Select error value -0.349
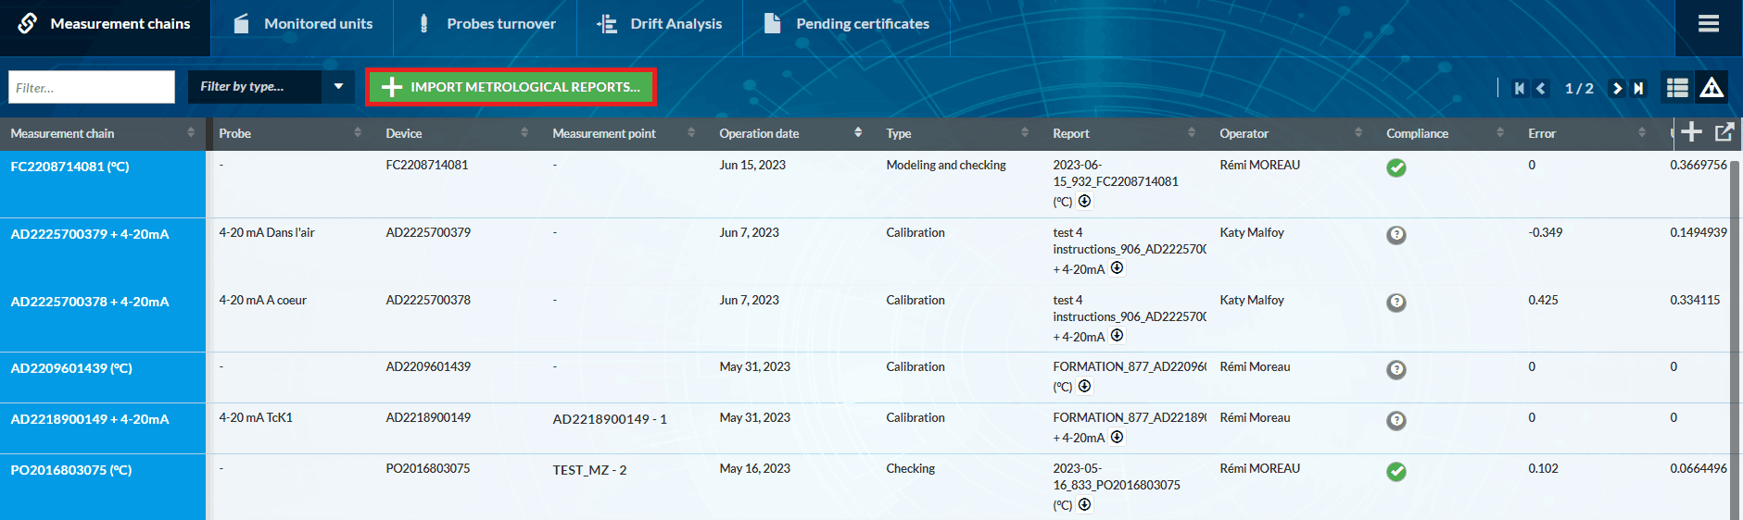The image size is (1743, 520). [1546, 232]
